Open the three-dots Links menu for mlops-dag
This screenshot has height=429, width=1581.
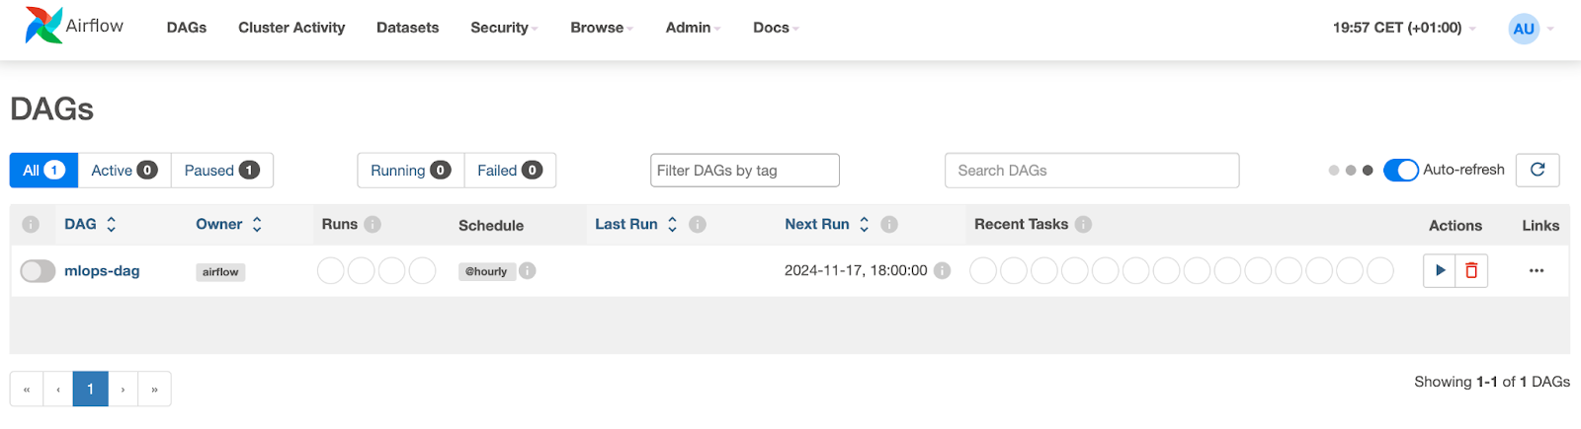tap(1536, 270)
